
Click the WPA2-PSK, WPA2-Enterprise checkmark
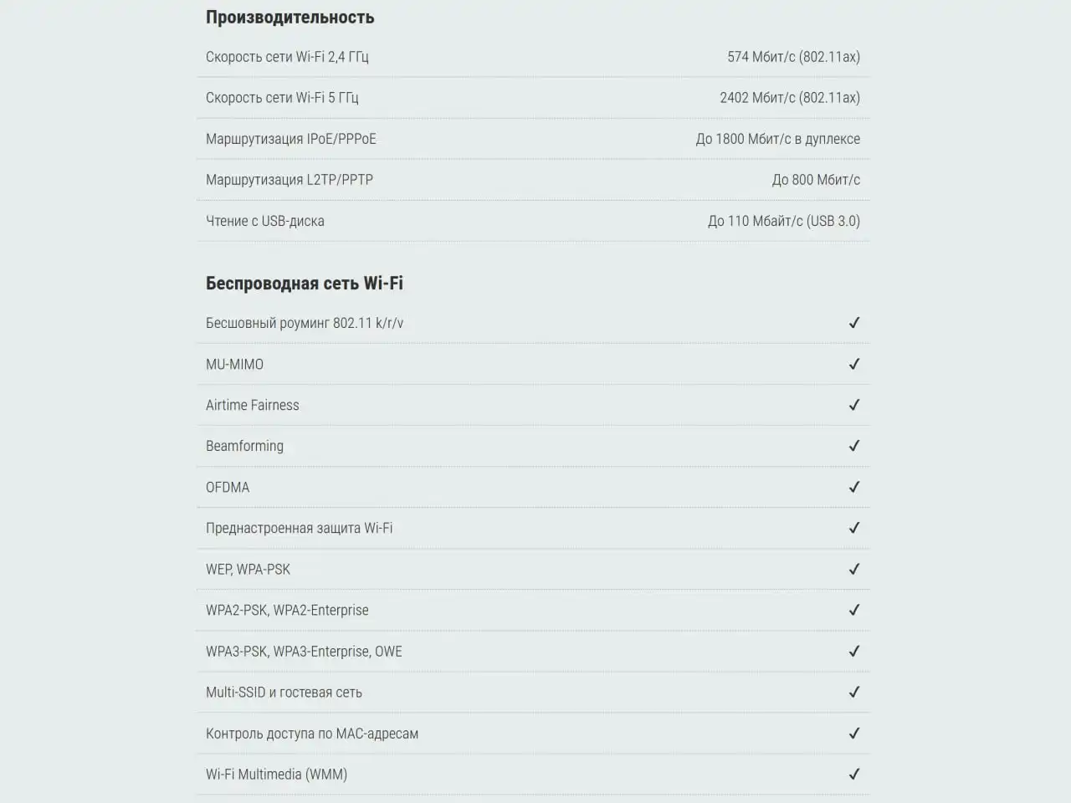pos(854,610)
